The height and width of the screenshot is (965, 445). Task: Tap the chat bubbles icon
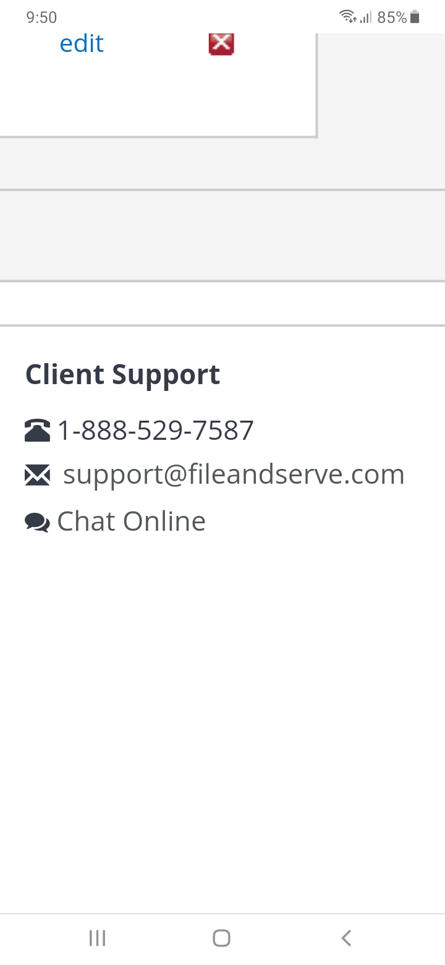37,523
